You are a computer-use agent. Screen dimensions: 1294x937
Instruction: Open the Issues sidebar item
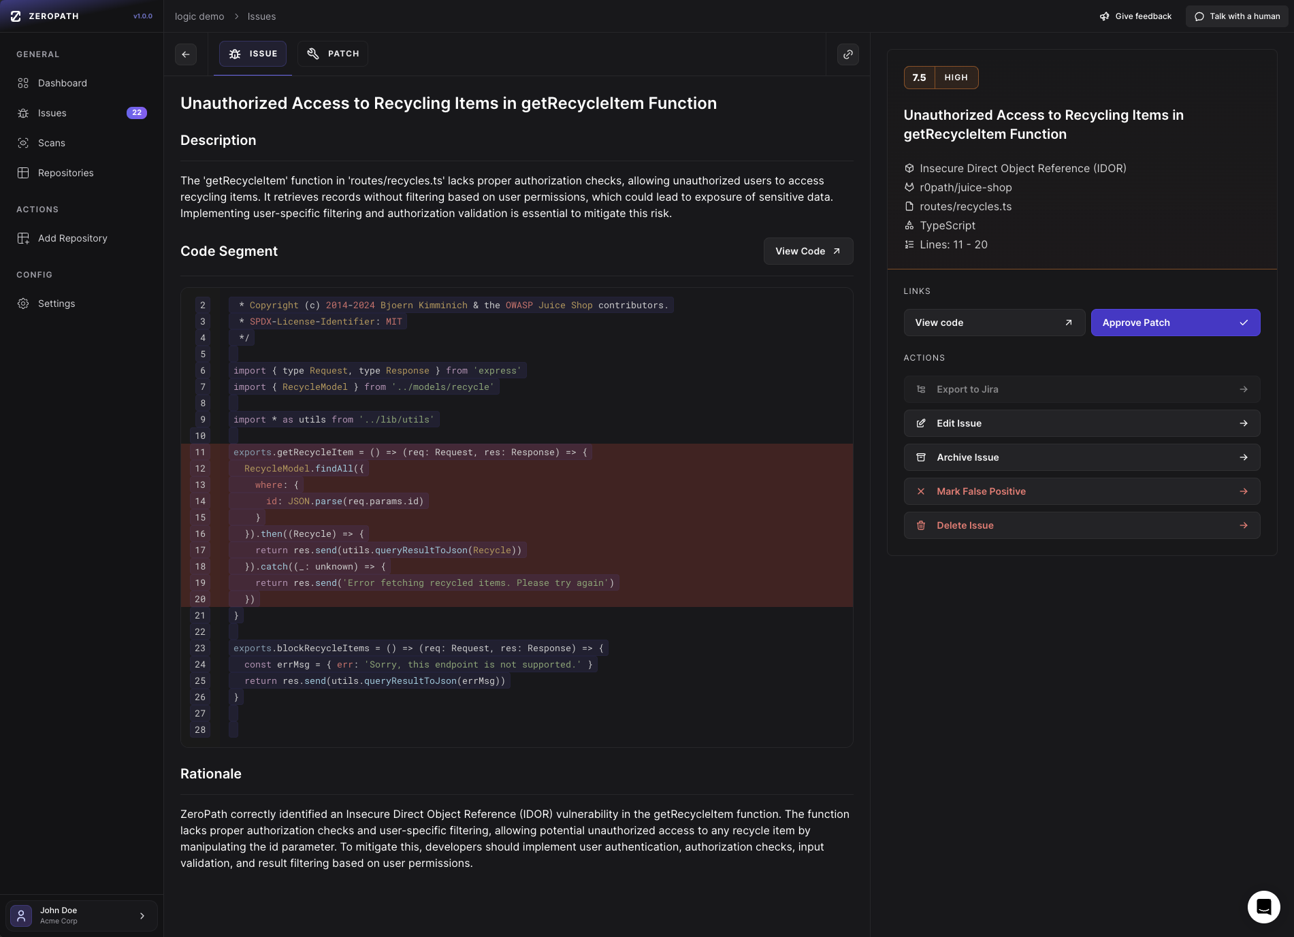(82, 113)
